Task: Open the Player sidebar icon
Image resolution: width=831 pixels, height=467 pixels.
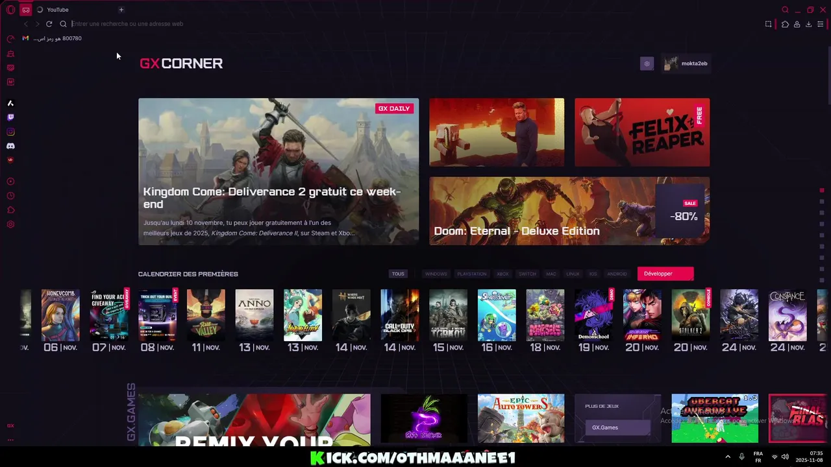Action: click(10, 182)
